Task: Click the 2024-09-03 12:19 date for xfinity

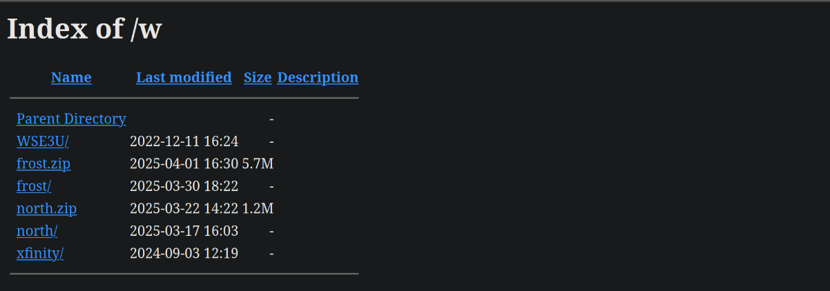Action: (x=184, y=254)
